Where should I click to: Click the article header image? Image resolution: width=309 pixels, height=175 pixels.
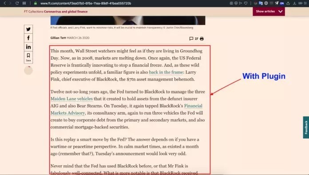(x=128, y=20)
